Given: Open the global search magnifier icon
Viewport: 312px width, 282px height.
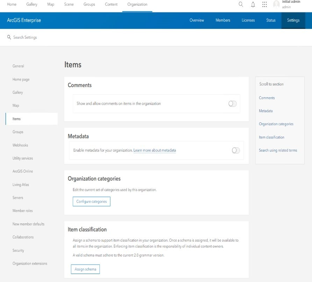Looking at the screenshot, I should pyautogui.click(x=240, y=5).
